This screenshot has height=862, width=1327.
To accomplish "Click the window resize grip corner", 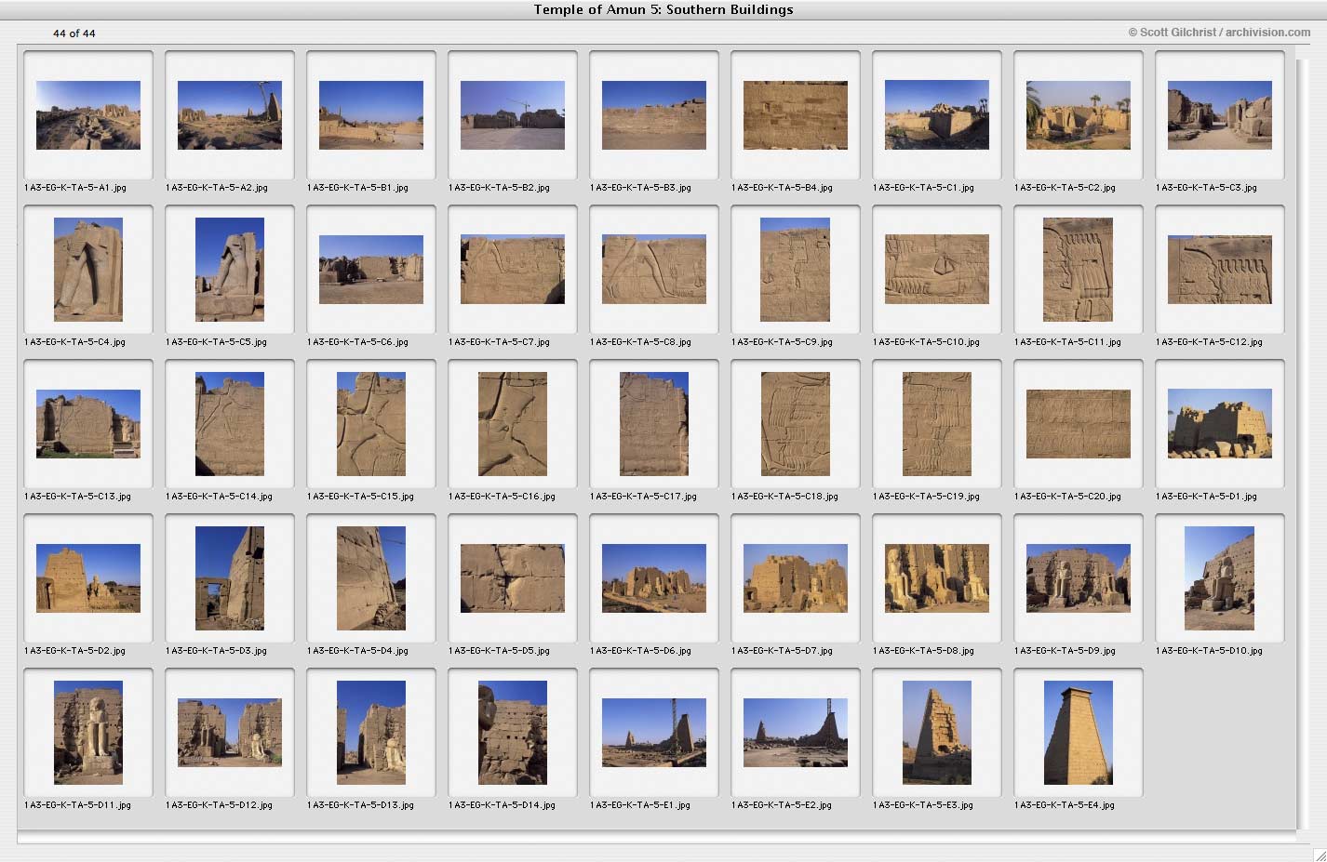I will tap(1320, 855).
